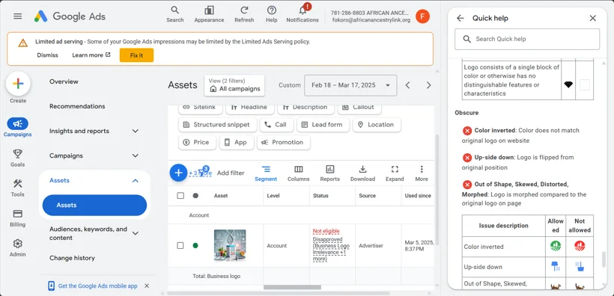Filter by Description asset type
This screenshot has width=614, height=296.
[306, 107]
